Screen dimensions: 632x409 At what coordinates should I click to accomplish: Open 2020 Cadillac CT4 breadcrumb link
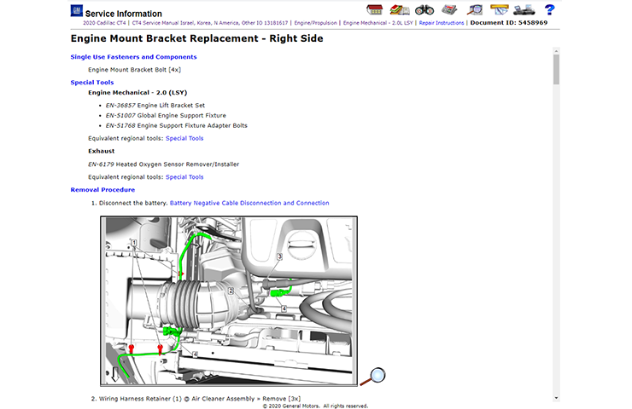(104, 23)
